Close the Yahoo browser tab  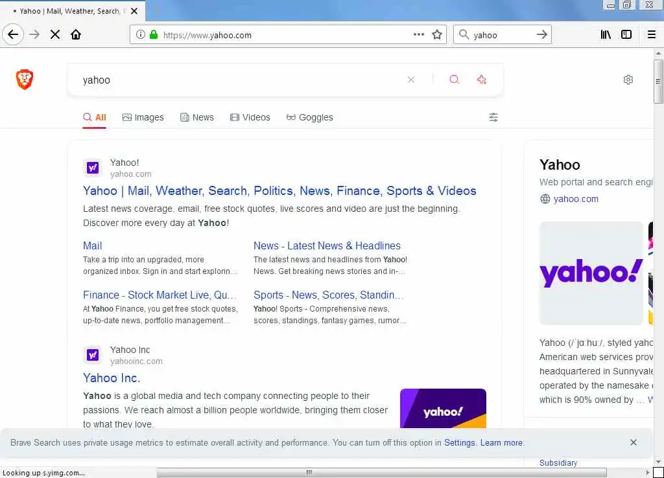coord(134,11)
